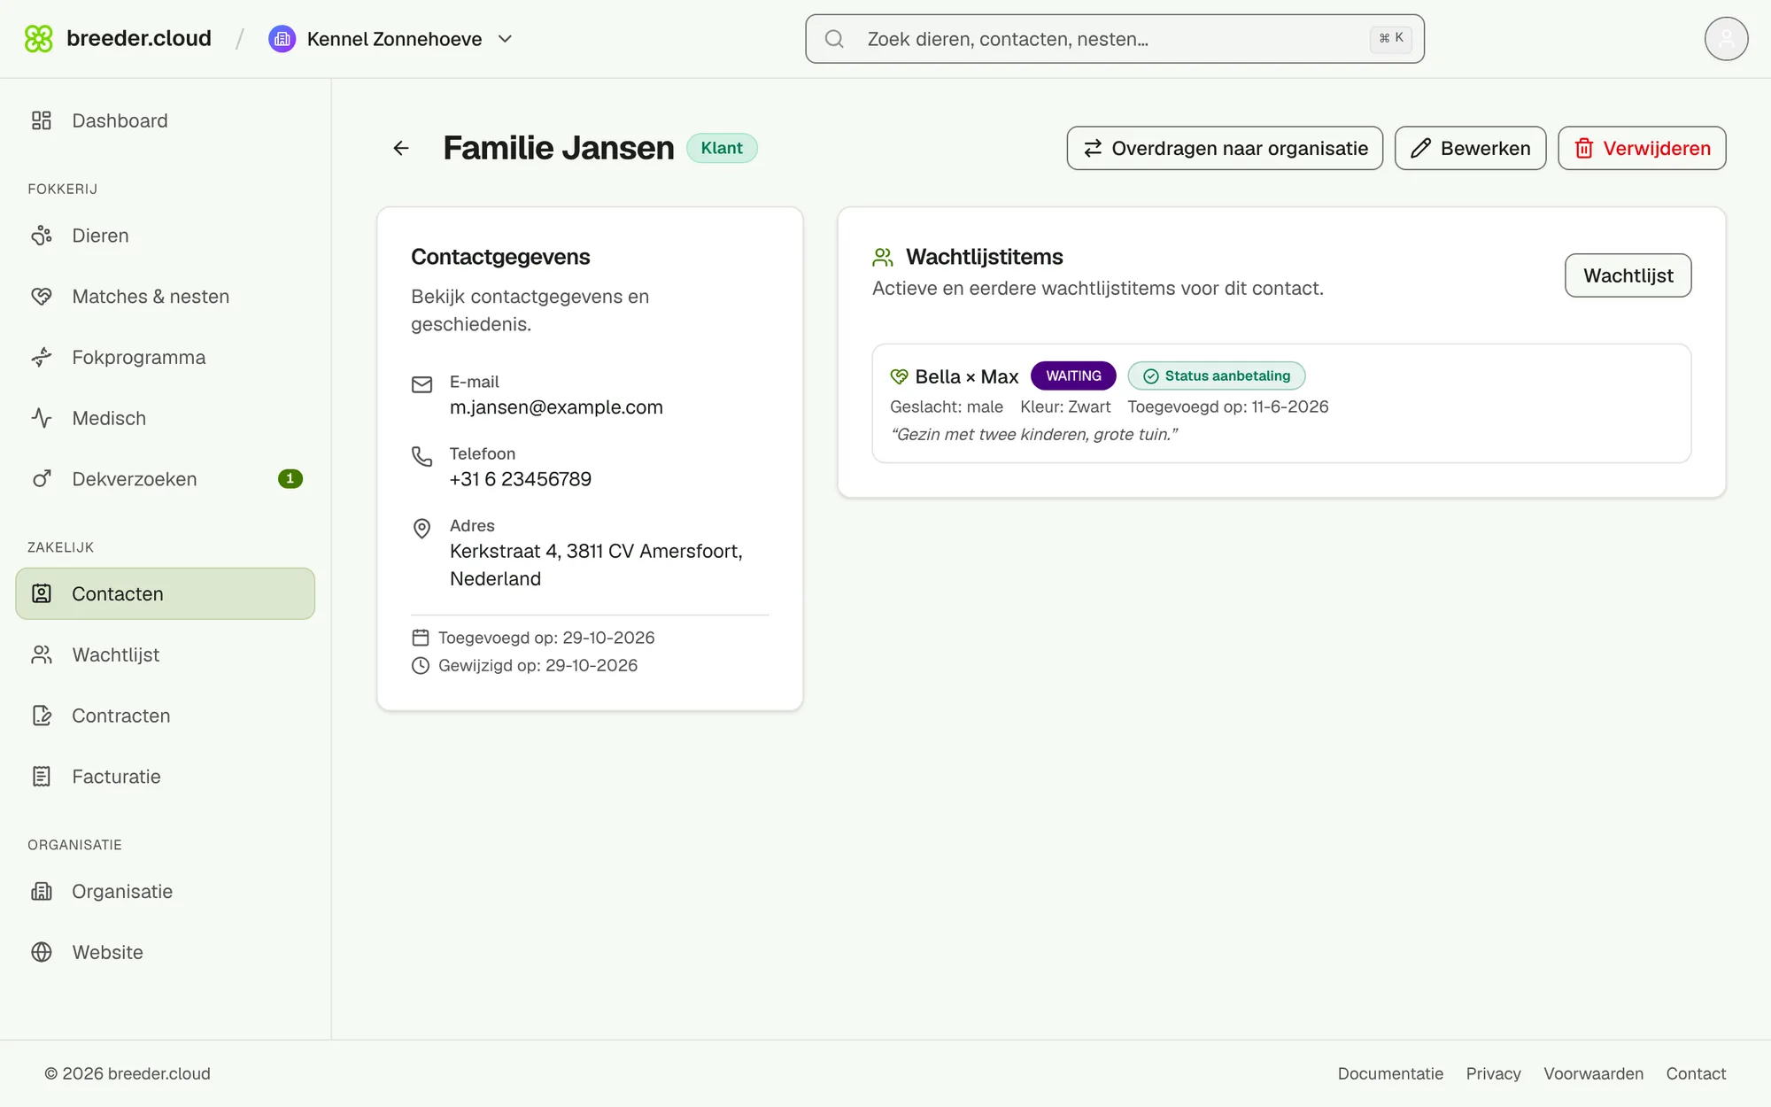Image resolution: width=1771 pixels, height=1107 pixels.
Task: Open the Privacy footer link
Action: 1493,1073
